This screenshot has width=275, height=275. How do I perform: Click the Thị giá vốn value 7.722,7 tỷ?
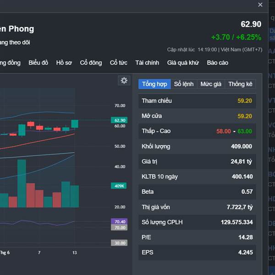(x=240, y=207)
